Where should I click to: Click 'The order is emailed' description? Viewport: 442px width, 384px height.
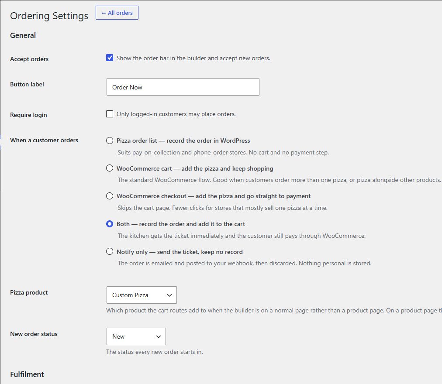245,264
